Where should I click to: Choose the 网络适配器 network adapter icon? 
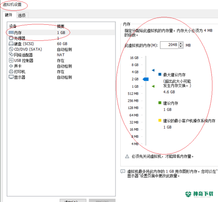click(x=11, y=55)
